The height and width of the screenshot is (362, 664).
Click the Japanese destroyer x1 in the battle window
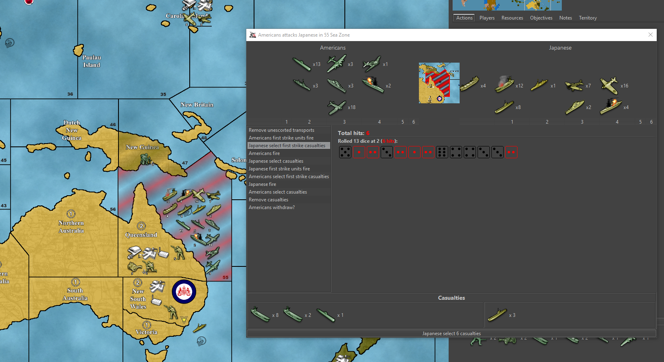[539, 85]
